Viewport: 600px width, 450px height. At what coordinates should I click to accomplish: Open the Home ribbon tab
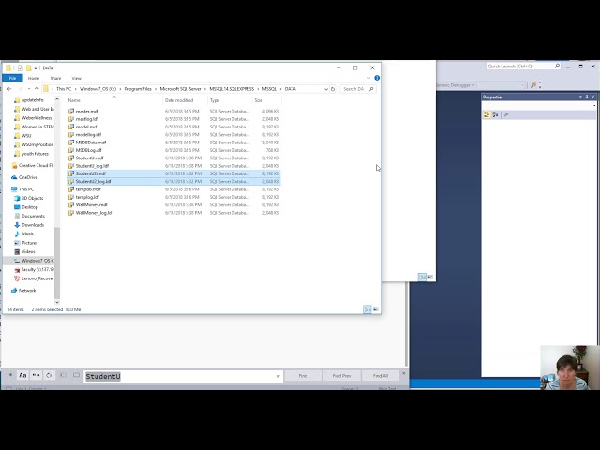pyautogui.click(x=34, y=78)
